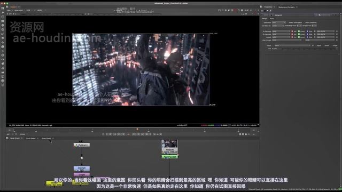Viewport: 342px width, 192px height.
Task: Toggle red checkbox in B channels row
Action: (x=292, y=34)
